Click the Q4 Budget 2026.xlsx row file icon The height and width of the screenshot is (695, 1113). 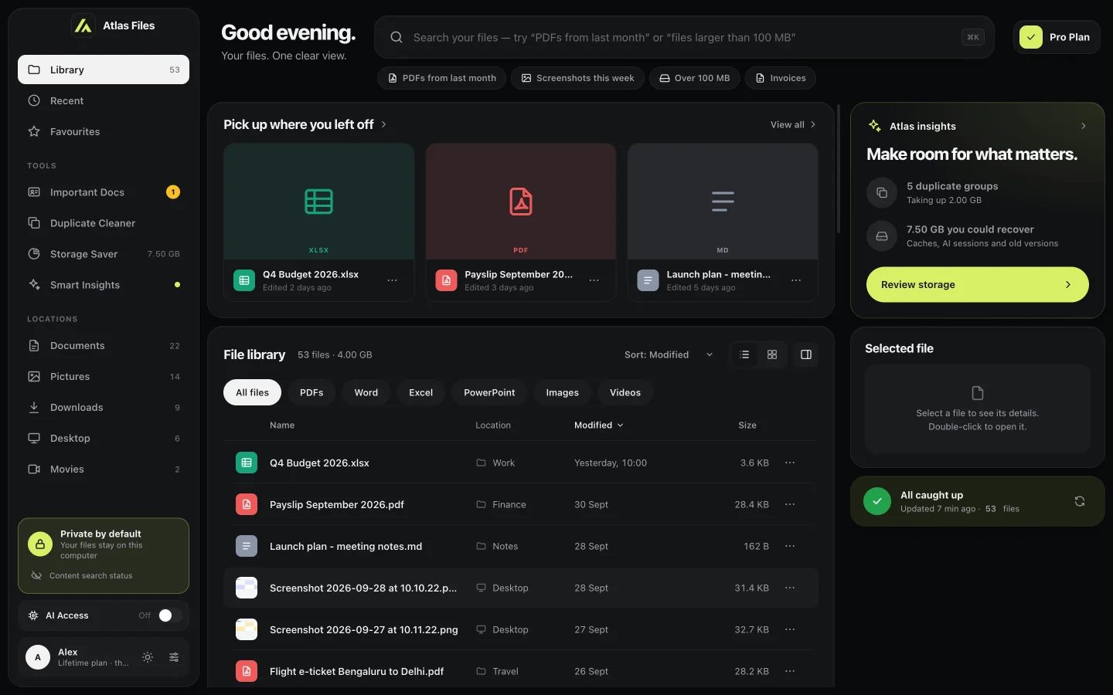(x=247, y=463)
